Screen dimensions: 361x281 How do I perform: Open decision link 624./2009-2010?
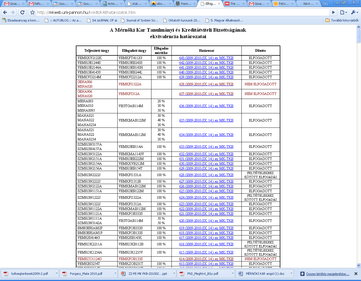206,198
